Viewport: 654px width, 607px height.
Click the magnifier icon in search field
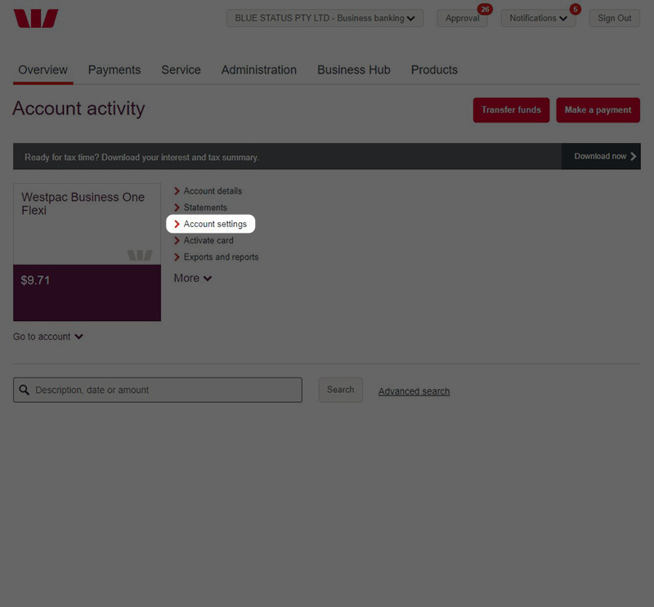coord(25,390)
